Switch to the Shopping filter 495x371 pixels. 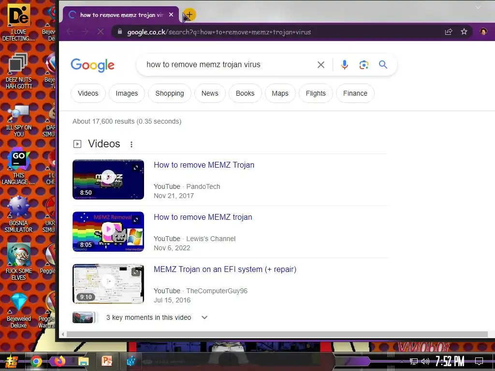170,93
